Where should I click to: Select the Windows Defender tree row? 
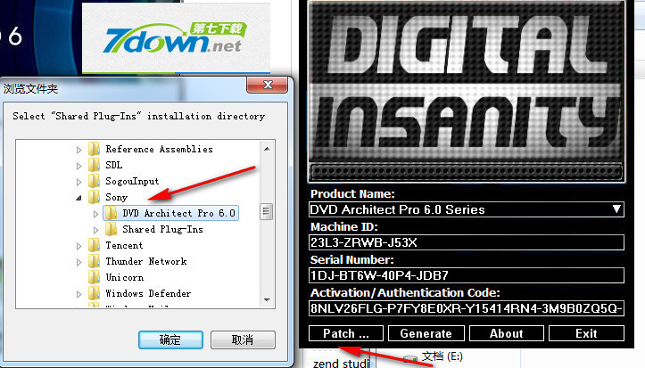pyautogui.click(x=148, y=294)
